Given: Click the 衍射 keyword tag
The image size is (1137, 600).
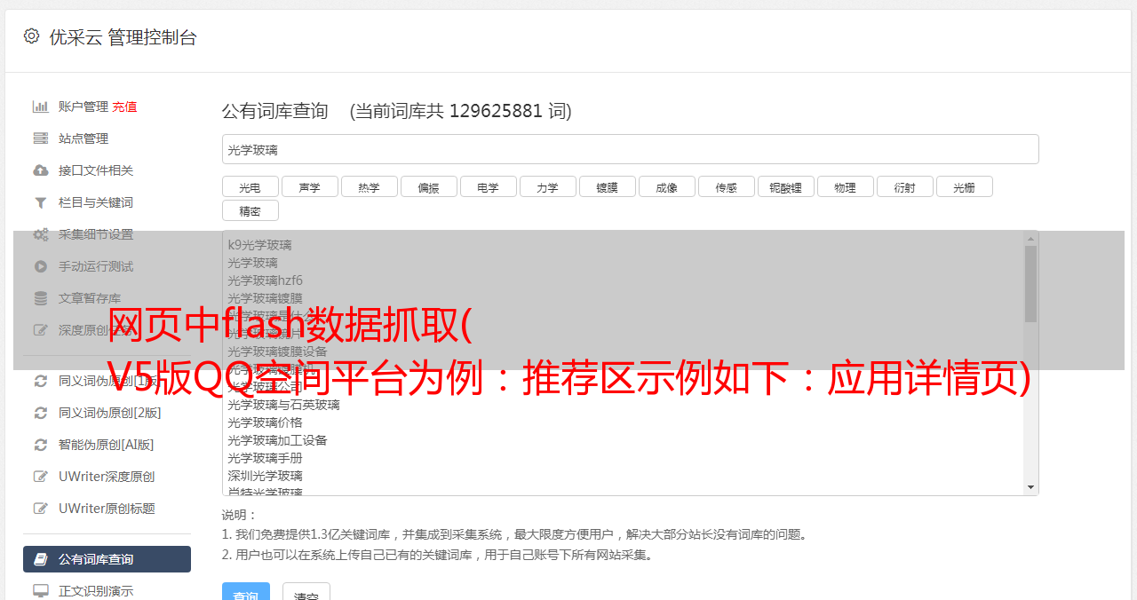Looking at the screenshot, I should pyautogui.click(x=905, y=186).
